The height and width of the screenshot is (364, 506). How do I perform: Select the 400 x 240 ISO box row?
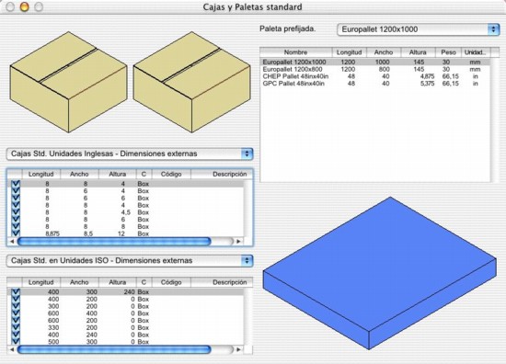coord(126,335)
